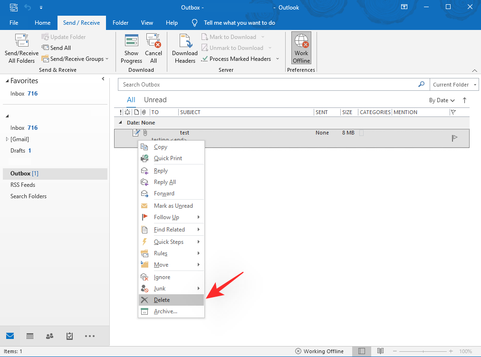481x357 pixels.
Task: Click the Tell me lightbulb icon
Action: click(194, 23)
